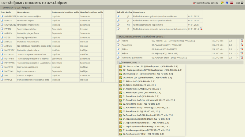This screenshot has height=137, width=245.
Task: Click the edit icon for REK/IZE row
Action: 2,20
